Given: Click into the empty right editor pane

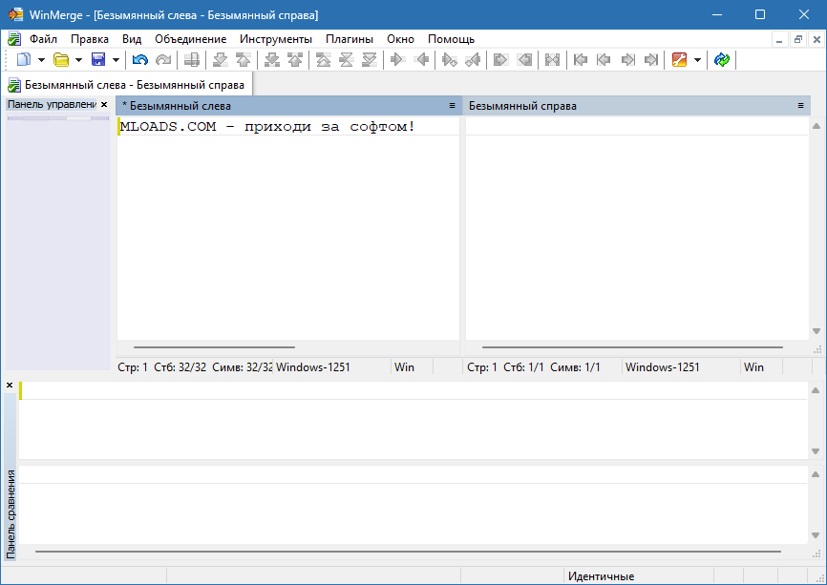Looking at the screenshot, I should 637,229.
